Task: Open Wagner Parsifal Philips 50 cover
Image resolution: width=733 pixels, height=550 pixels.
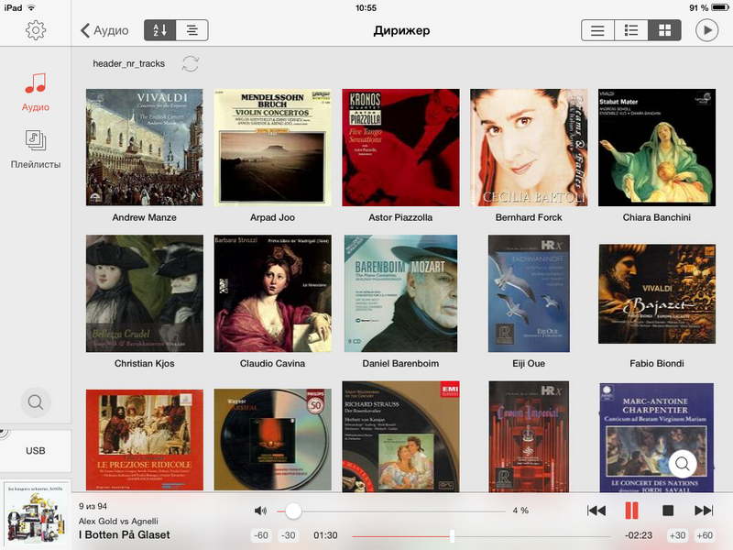Action: 272,440
